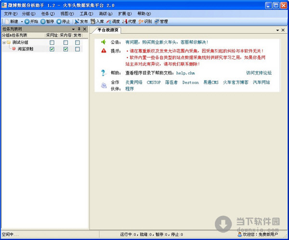The height and width of the screenshot is (240, 289).
Task: Close the 平台欢迎页 tab with X button
Action: pyautogui.click(x=283, y=30)
